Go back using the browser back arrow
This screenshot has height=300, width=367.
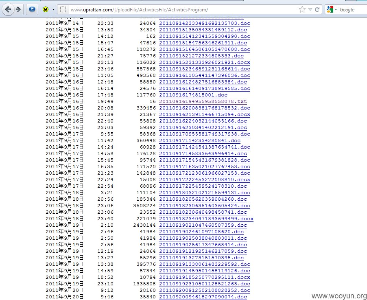(8, 10)
